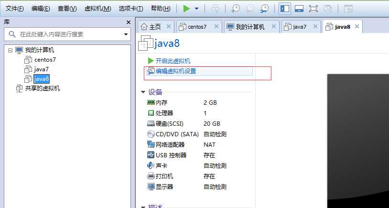
Task: Toggle the thumbnail bar view icon
Action: point(299,9)
